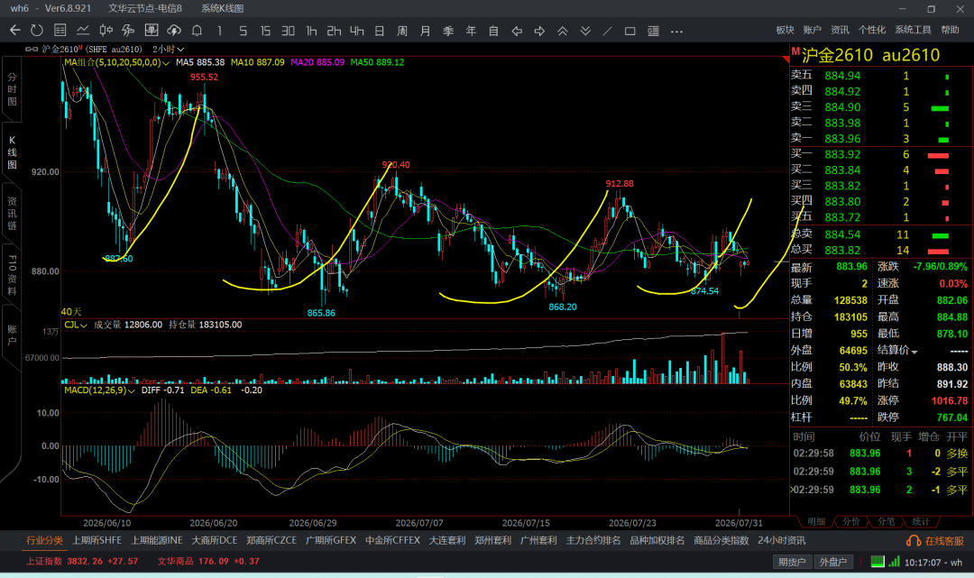The image size is (974, 578).
Task: Select the candlestick K-line chart icon
Action: (x=106, y=31)
